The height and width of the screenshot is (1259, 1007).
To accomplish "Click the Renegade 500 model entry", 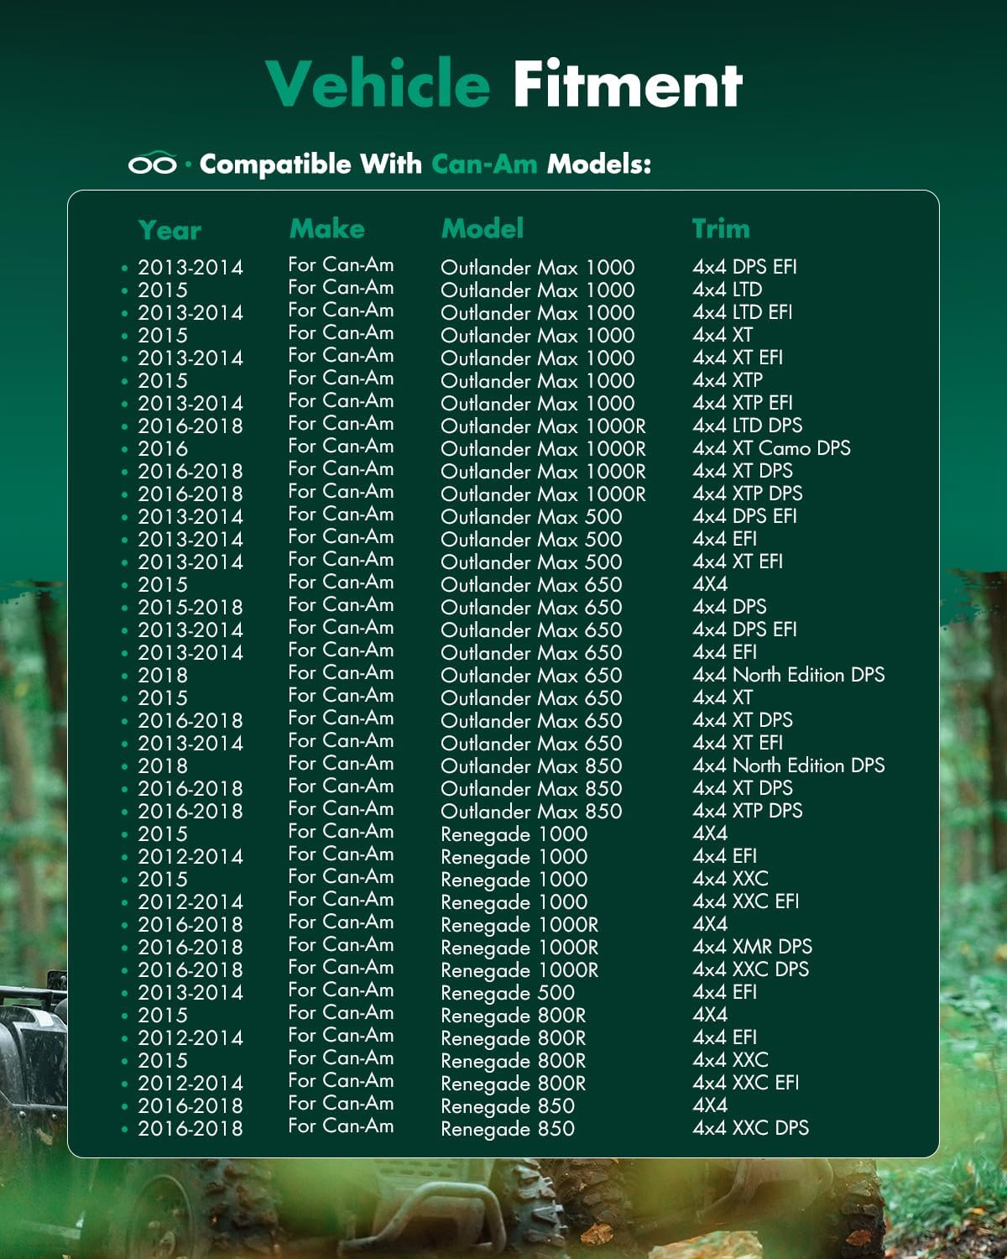I will coord(508,993).
